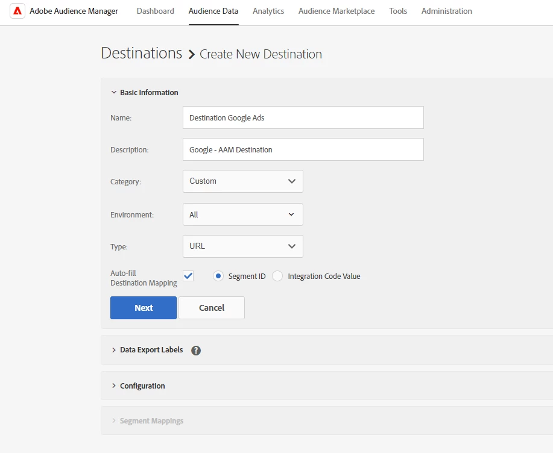The image size is (553, 453).
Task: Click the Next button
Action: pos(144,307)
